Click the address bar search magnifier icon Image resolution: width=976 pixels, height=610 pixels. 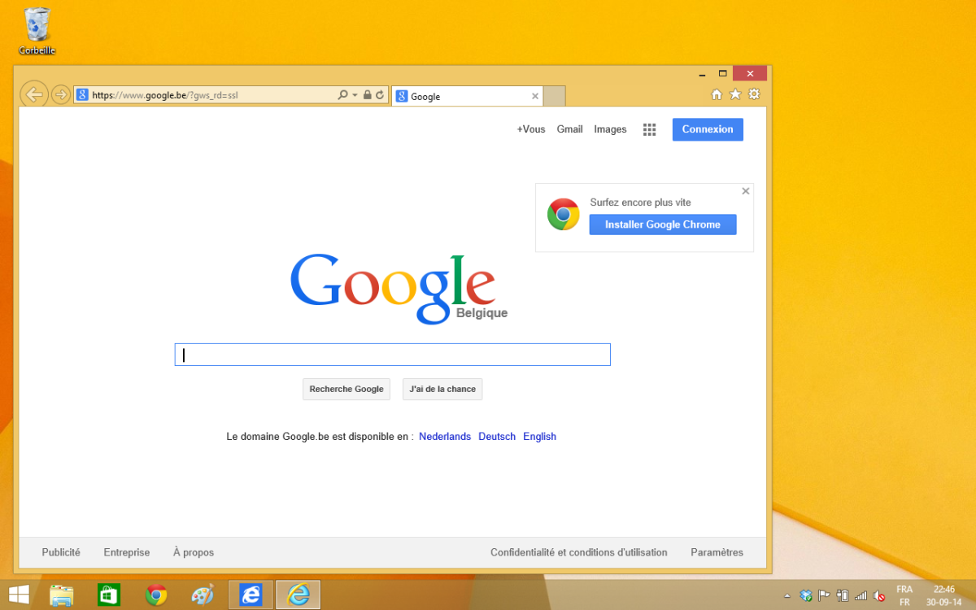click(343, 95)
